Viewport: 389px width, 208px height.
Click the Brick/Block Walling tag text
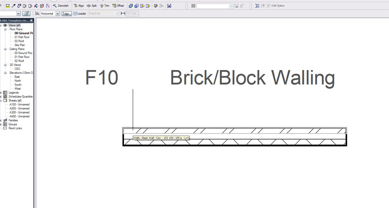click(252, 78)
